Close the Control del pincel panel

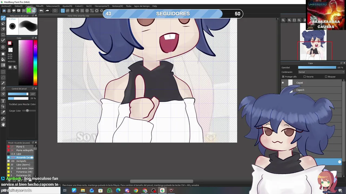[x=36, y=89]
